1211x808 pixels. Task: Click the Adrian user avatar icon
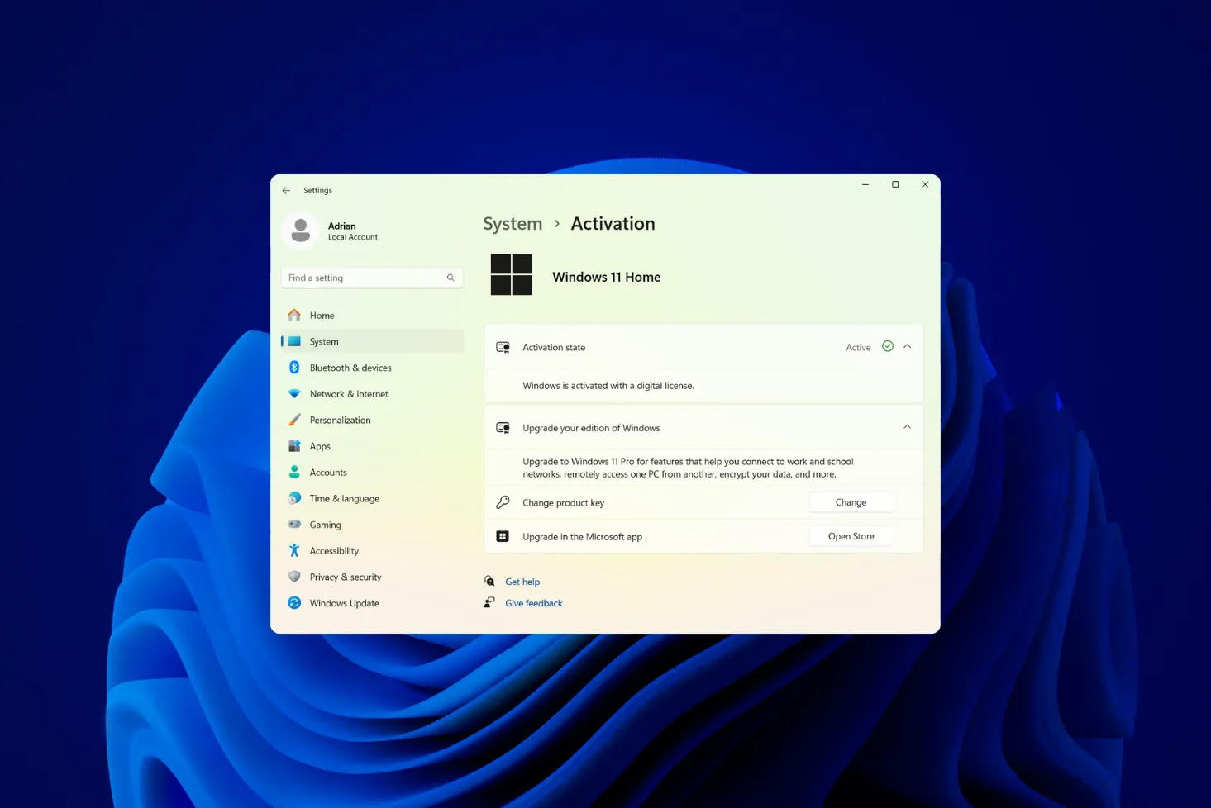[x=301, y=231]
